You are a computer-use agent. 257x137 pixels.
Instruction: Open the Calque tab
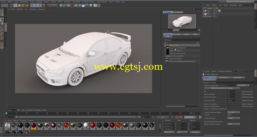point(186,34)
